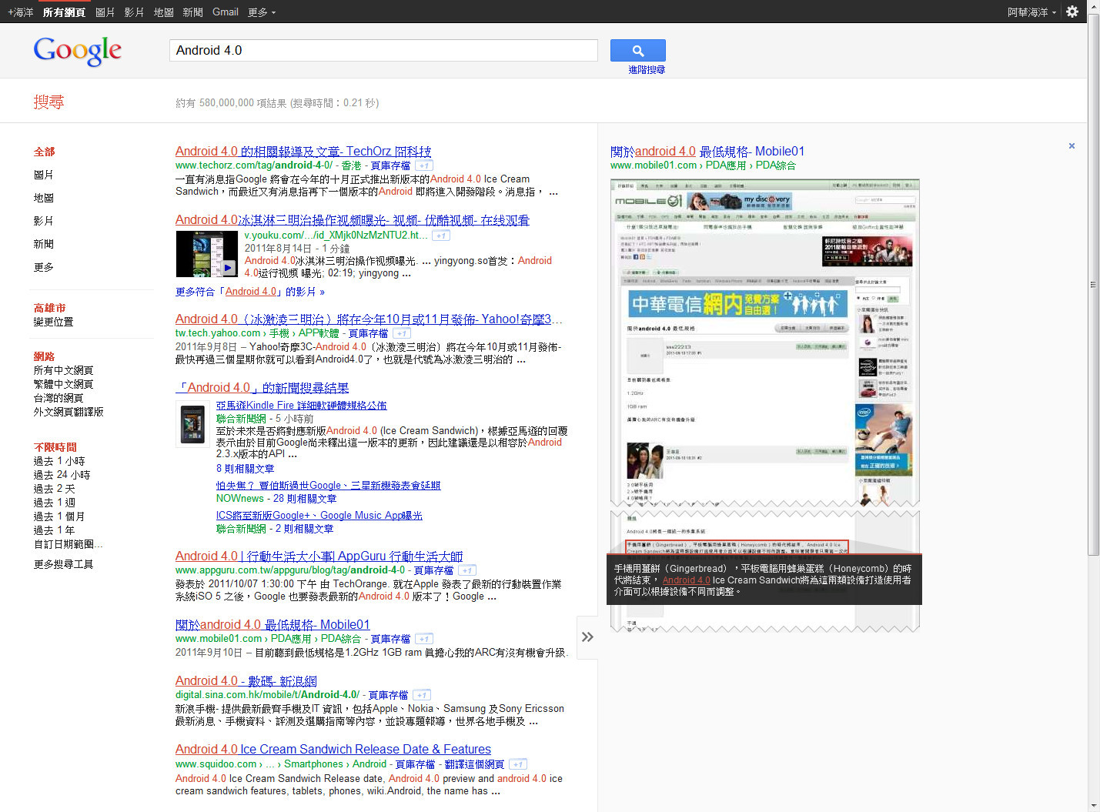Select 全部 in the left sidebar
Viewport: 1100px width, 812px height.
pyautogui.click(x=44, y=152)
